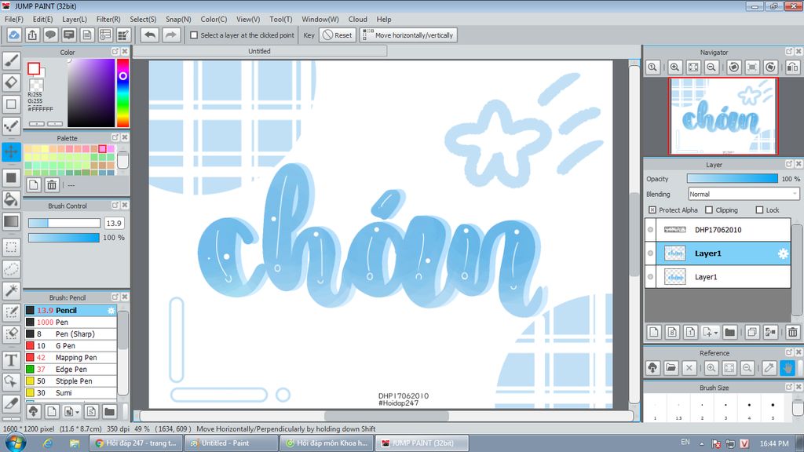The image size is (804, 452).
Task: Switch to the Untitled canvas tab
Action: pos(259,51)
